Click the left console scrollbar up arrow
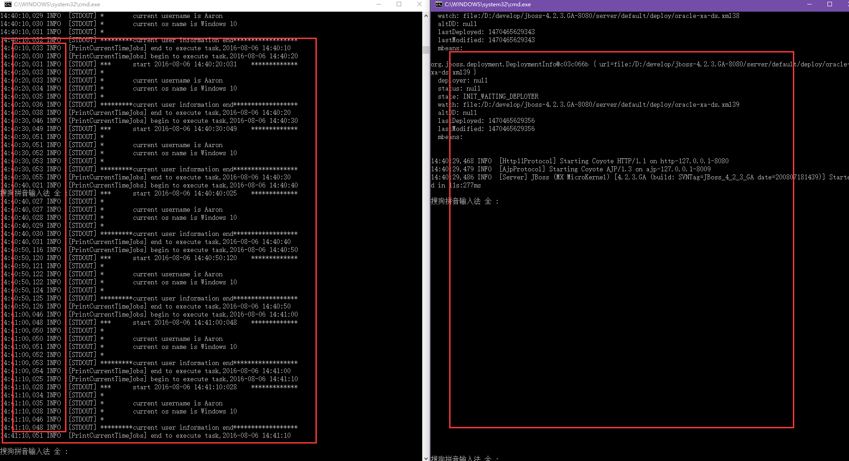 426,16
